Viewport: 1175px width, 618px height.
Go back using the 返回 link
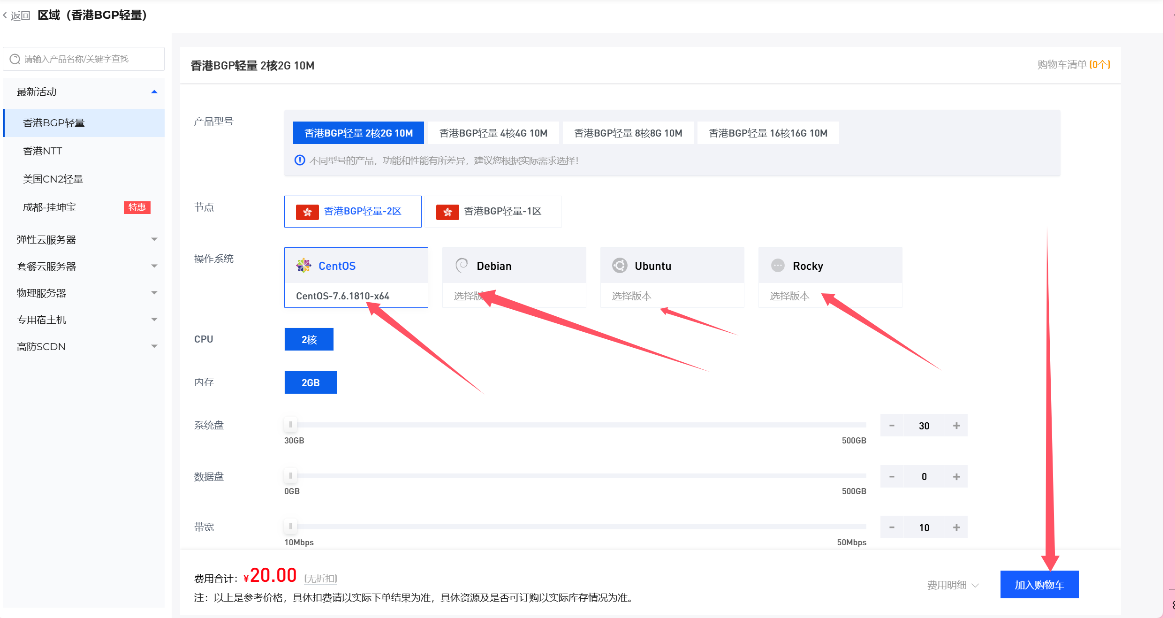pyautogui.click(x=16, y=16)
